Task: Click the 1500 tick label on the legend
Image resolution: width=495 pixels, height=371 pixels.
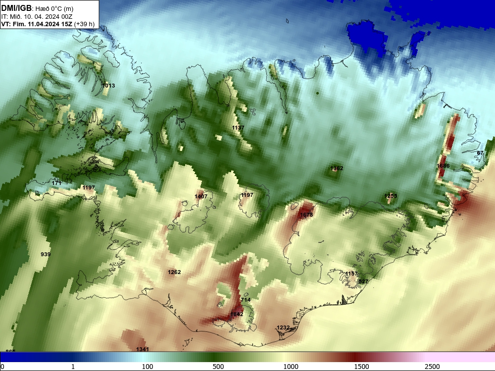Action: click(361, 367)
